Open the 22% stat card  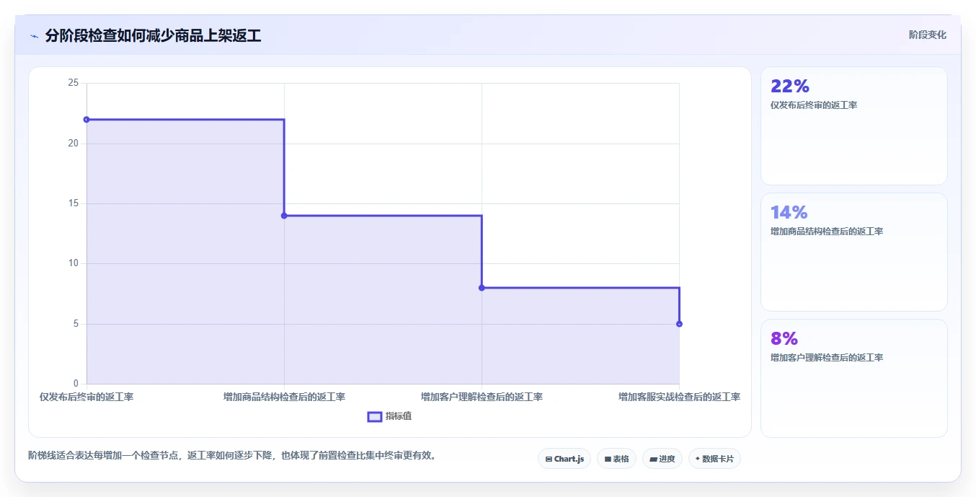coord(853,126)
